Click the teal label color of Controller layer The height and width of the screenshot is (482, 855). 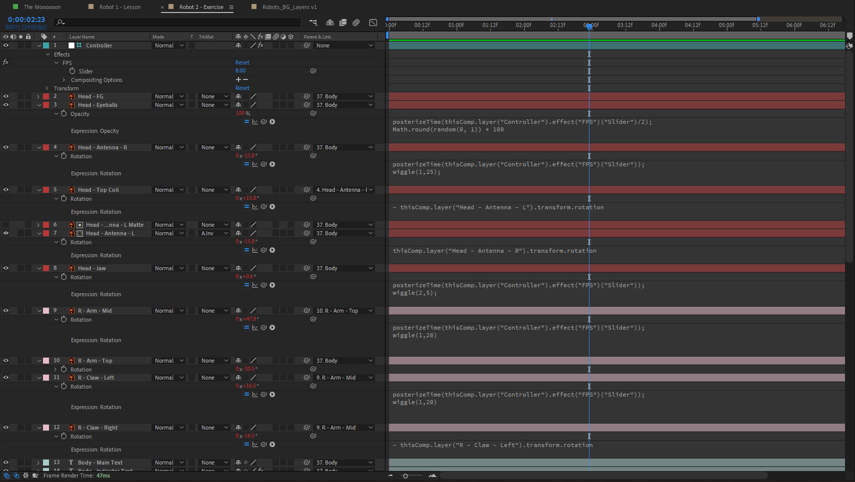coord(46,45)
